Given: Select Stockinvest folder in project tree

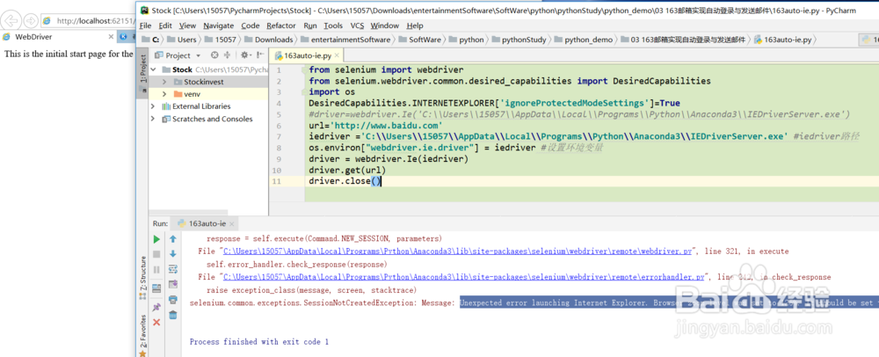Looking at the screenshot, I should pyautogui.click(x=204, y=82).
